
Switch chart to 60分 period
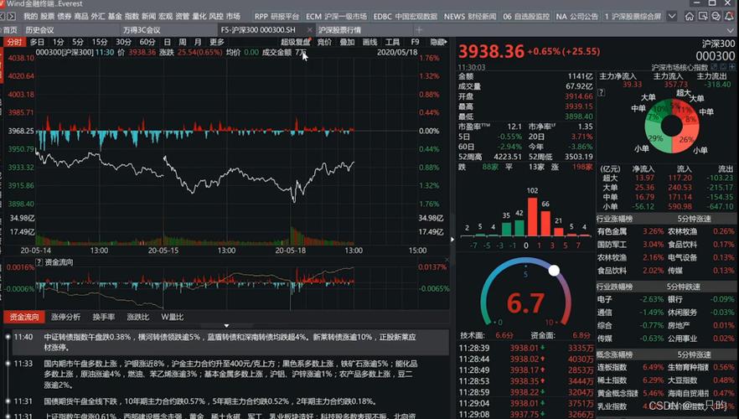coord(147,42)
